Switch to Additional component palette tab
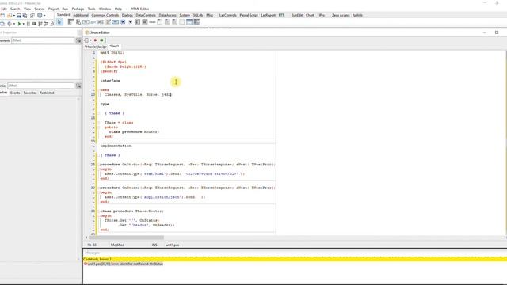Screen dimensions: 507x285 tap(81, 15)
